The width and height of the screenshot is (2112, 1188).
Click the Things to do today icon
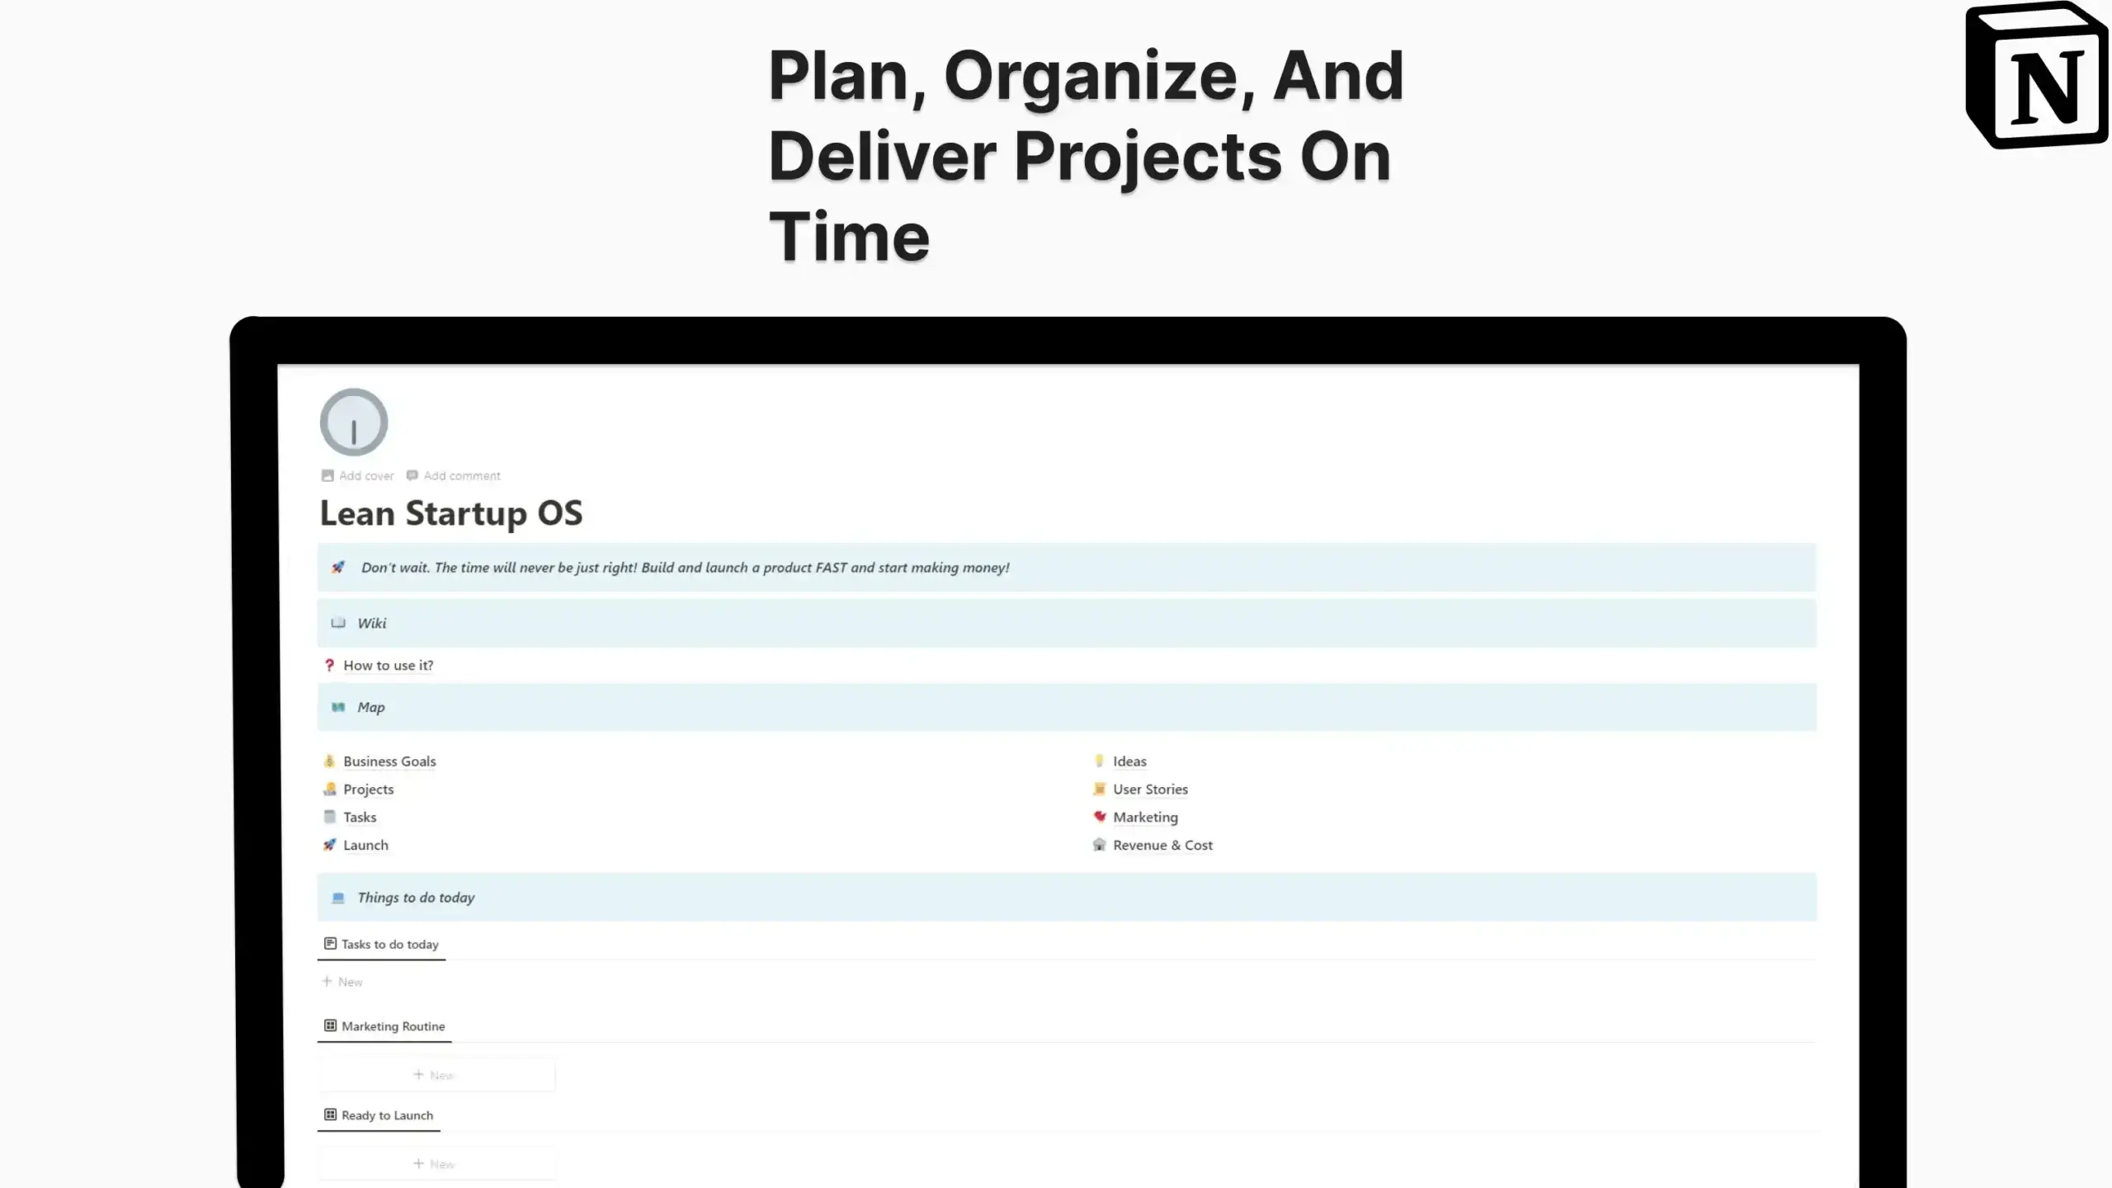(338, 895)
